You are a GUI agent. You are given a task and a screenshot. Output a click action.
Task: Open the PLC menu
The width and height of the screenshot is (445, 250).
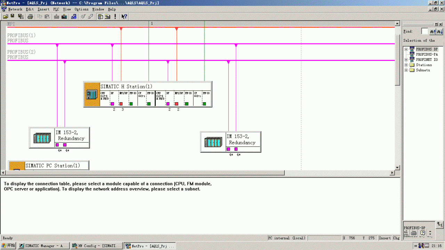[56, 9]
